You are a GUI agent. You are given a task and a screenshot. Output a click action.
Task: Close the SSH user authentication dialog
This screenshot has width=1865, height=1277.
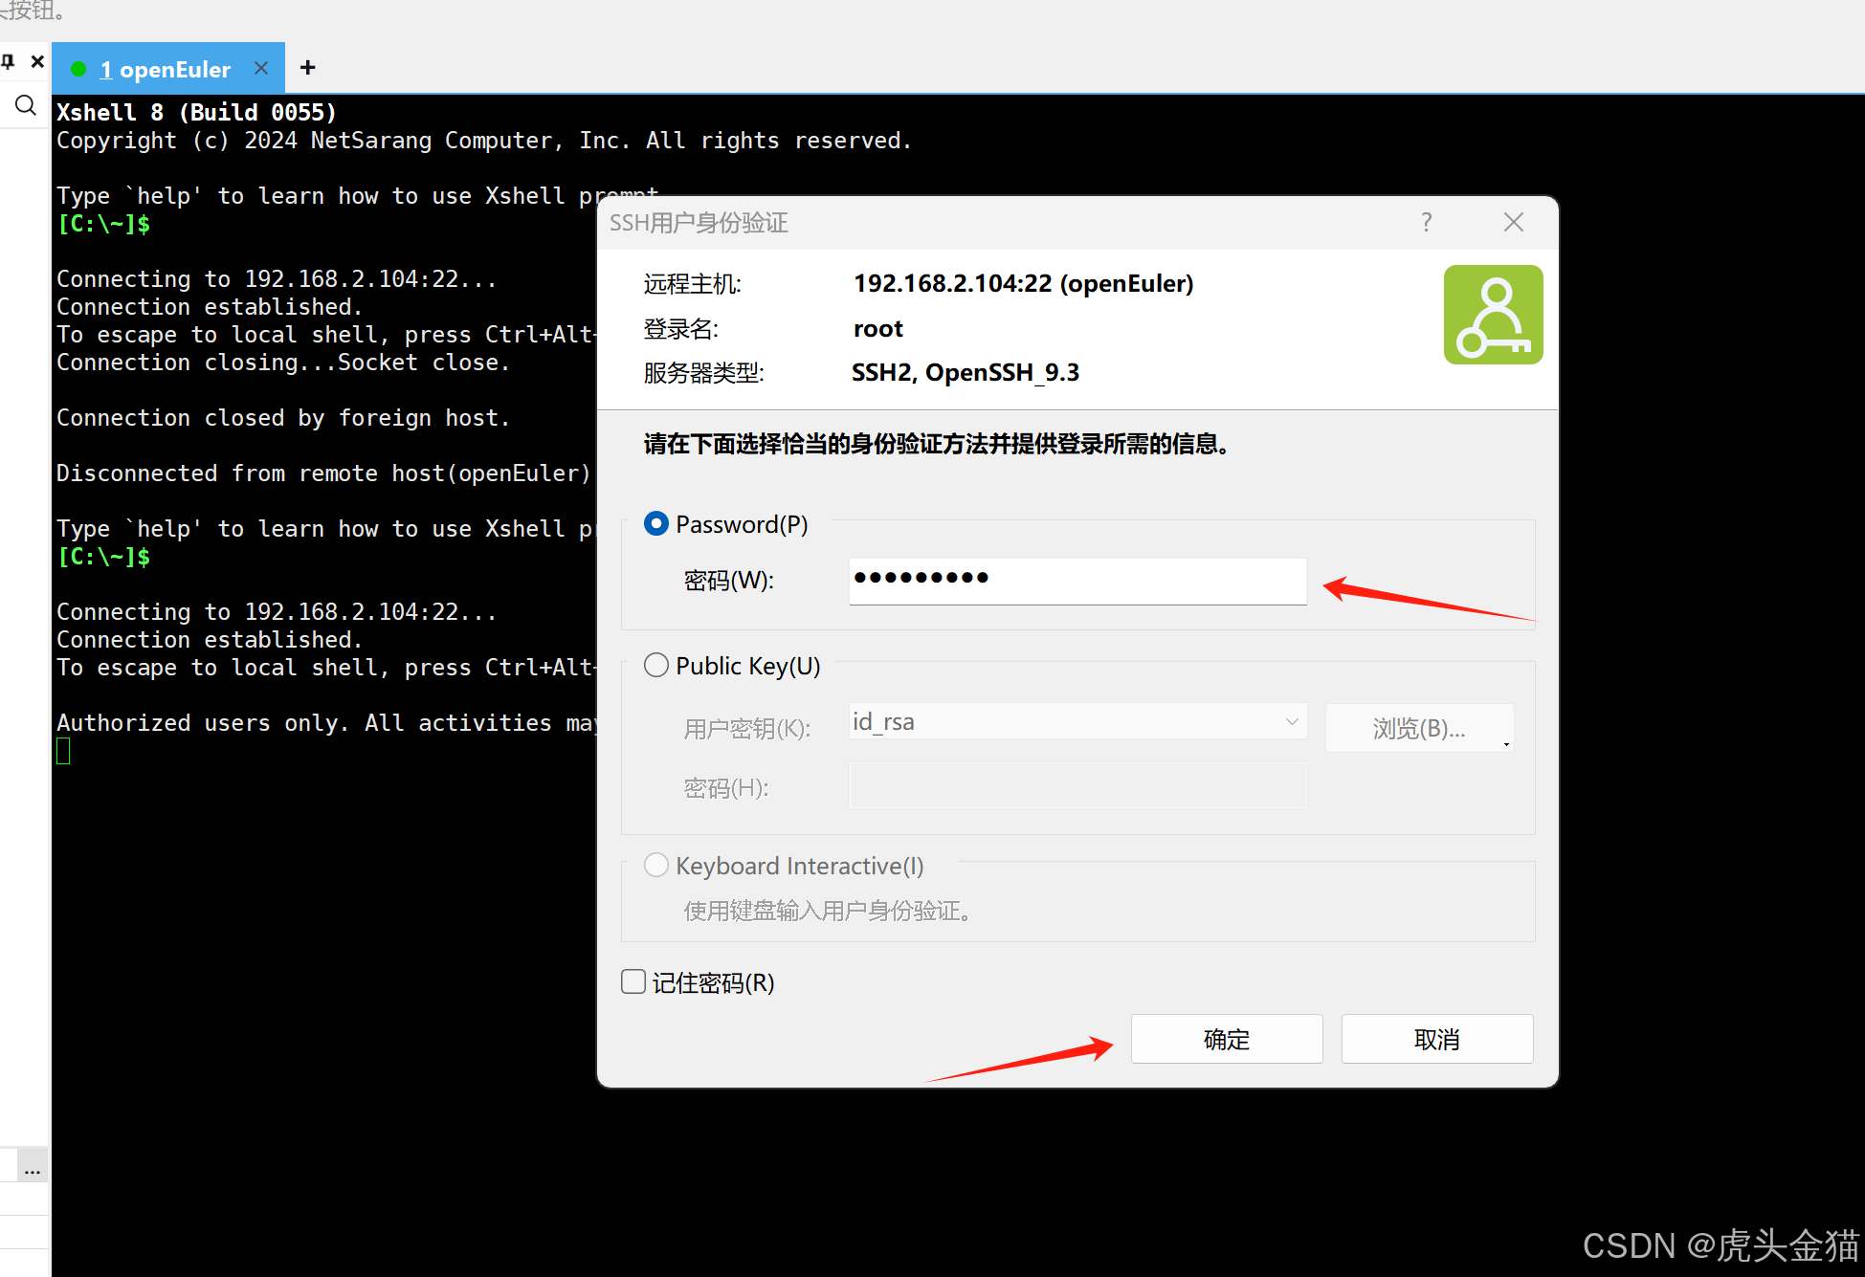pos(1514,223)
